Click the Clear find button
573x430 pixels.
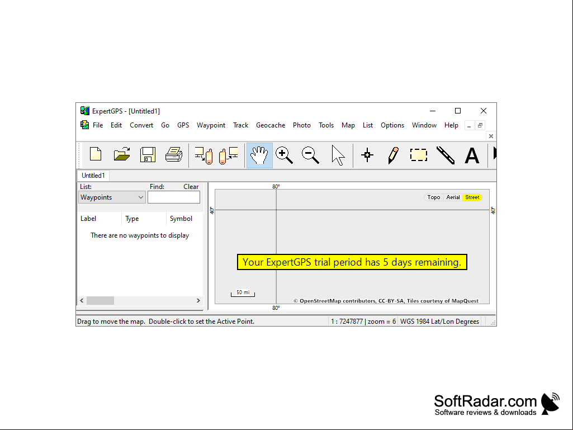pyautogui.click(x=191, y=186)
